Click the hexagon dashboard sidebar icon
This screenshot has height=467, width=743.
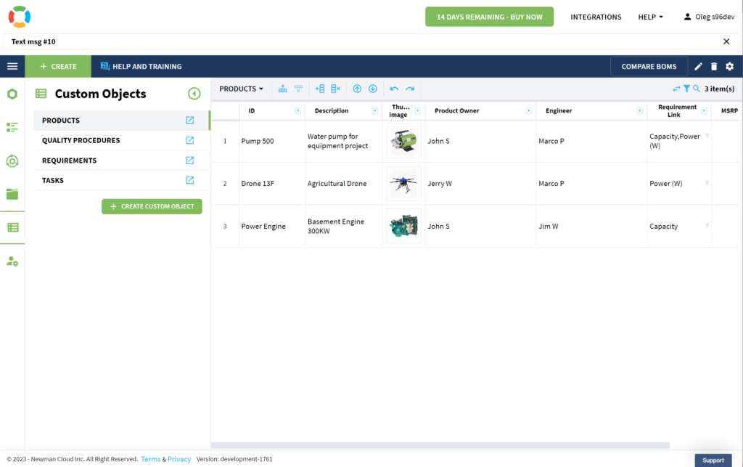(x=12, y=94)
